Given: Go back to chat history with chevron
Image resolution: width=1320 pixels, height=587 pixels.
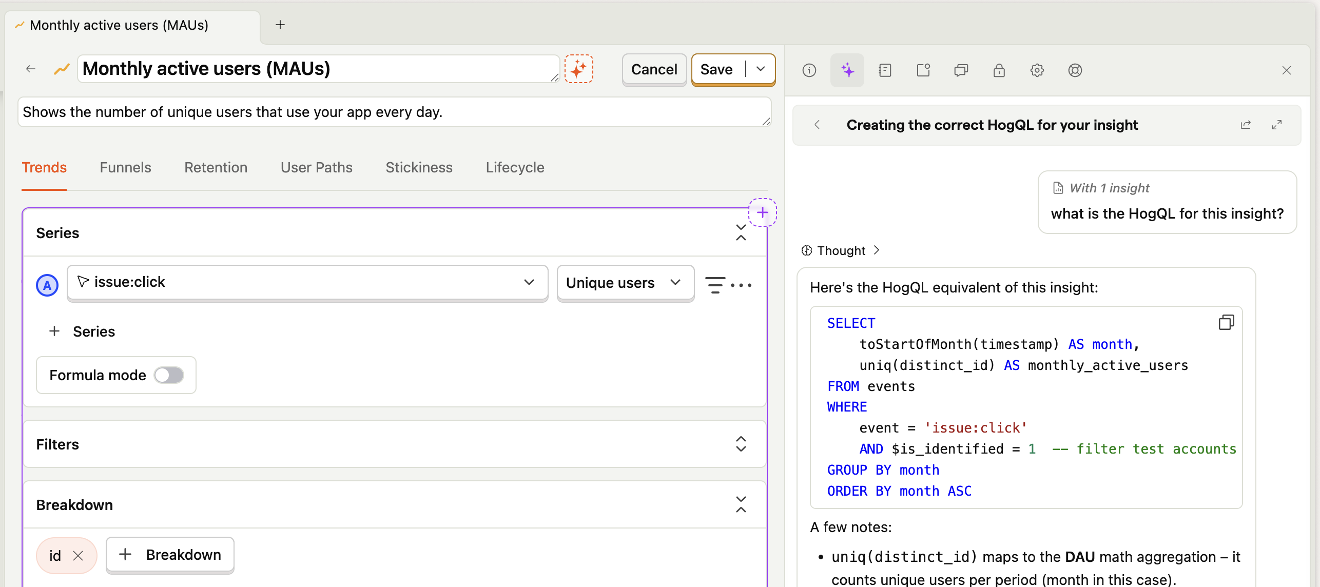Looking at the screenshot, I should 817,125.
